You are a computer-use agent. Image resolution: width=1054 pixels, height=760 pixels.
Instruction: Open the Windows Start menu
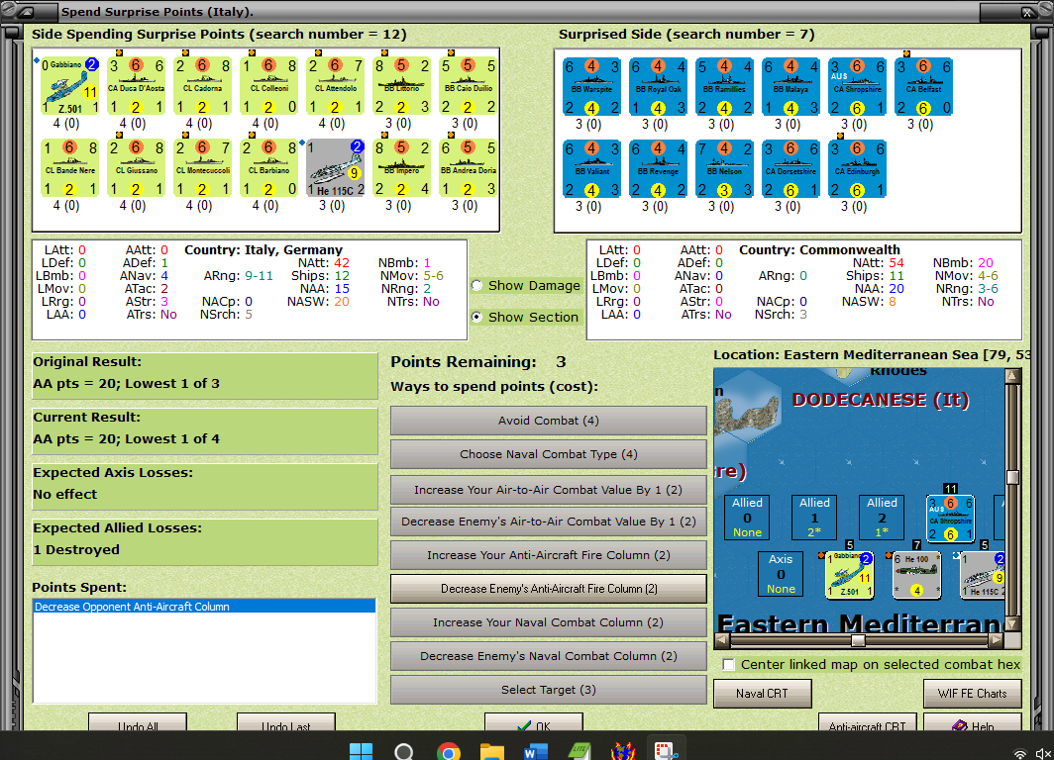361,751
